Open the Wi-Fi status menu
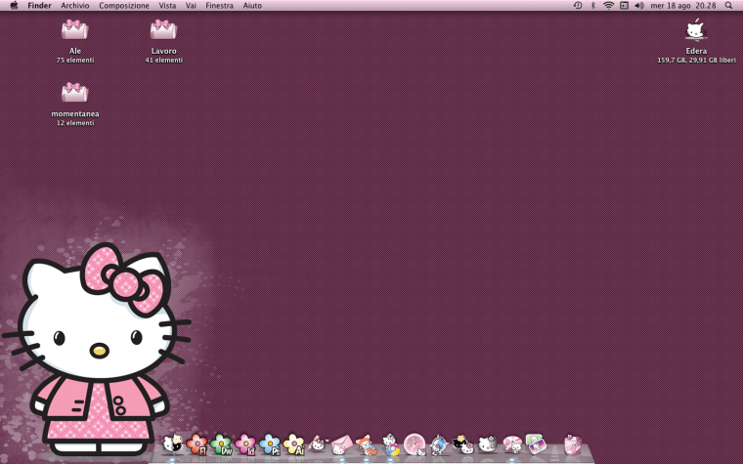The image size is (743, 464). [x=608, y=6]
